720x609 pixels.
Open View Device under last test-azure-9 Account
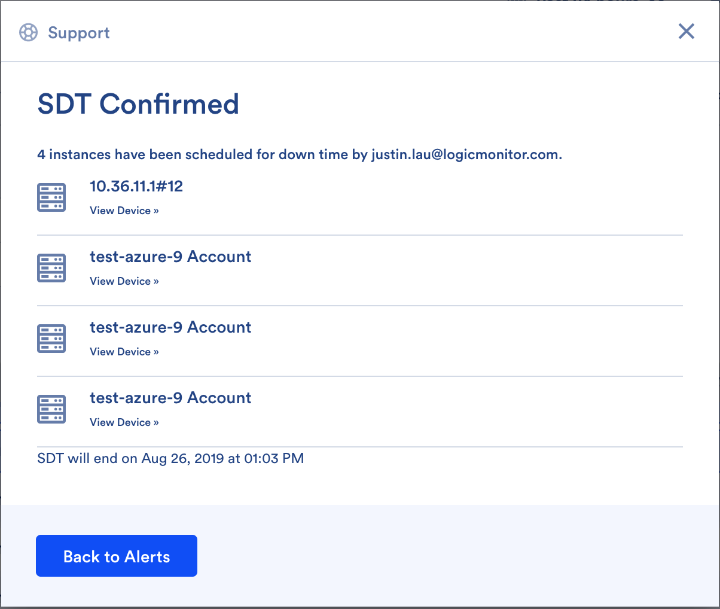[124, 422]
